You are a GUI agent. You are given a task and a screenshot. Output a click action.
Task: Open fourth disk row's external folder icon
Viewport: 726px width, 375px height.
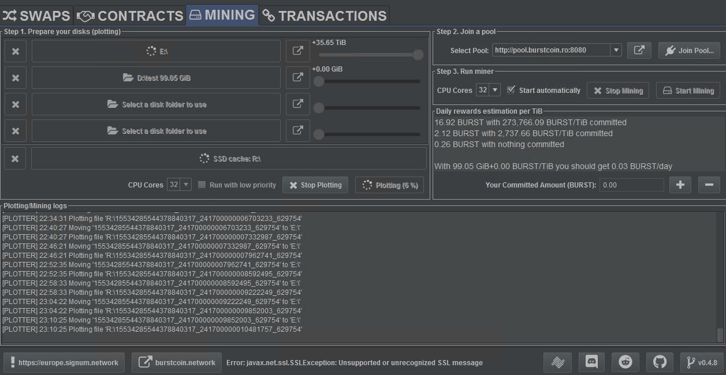click(297, 131)
